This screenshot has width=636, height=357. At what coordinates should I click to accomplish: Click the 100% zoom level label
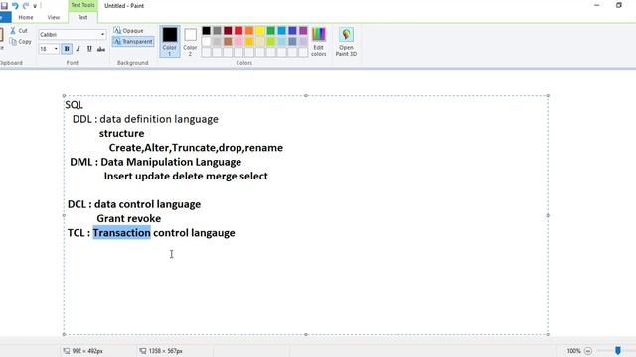coord(573,351)
